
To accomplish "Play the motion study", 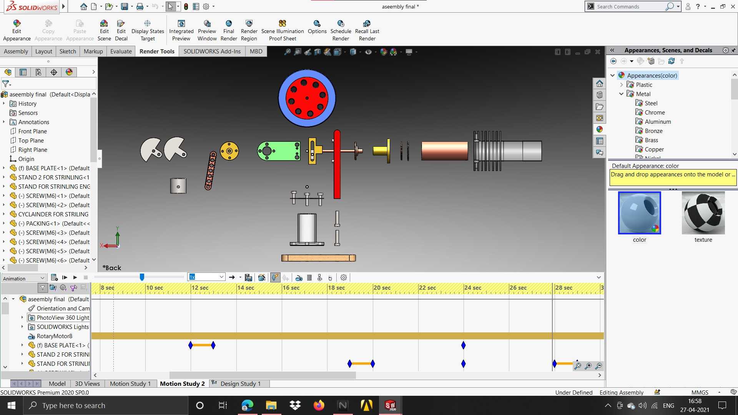I will 75,277.
